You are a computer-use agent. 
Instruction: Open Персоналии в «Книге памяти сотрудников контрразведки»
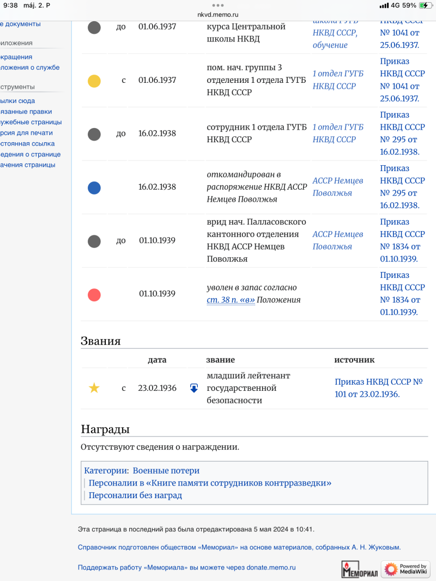210,483
